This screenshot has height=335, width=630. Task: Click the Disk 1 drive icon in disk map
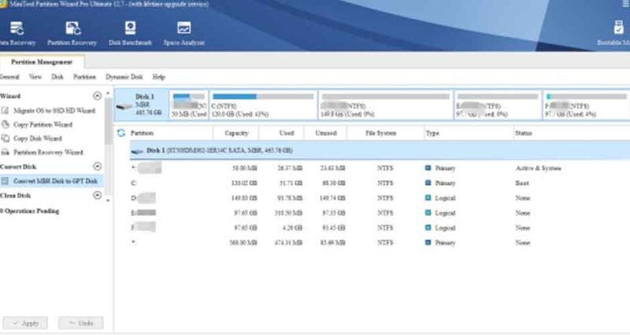click(124, 106)
